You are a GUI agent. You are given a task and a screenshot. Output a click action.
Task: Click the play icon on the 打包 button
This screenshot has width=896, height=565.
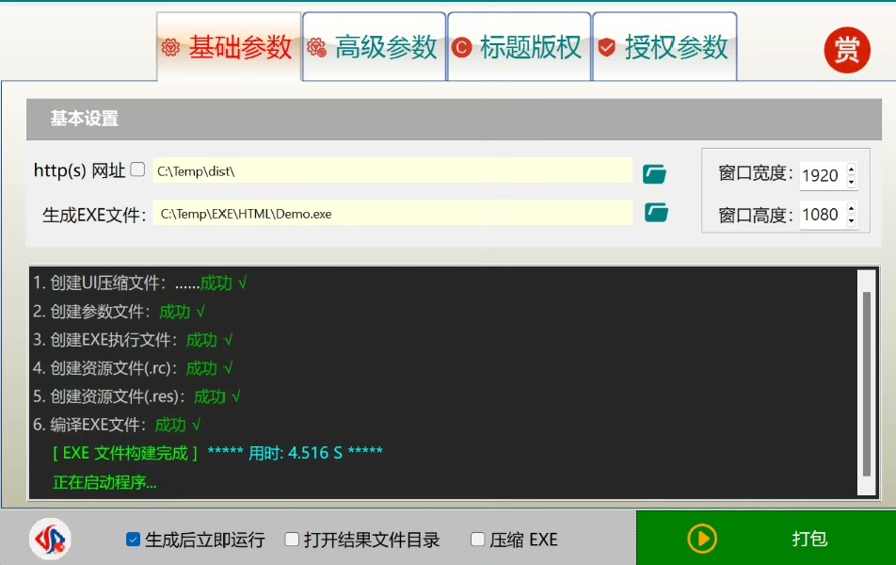point(702,539)
